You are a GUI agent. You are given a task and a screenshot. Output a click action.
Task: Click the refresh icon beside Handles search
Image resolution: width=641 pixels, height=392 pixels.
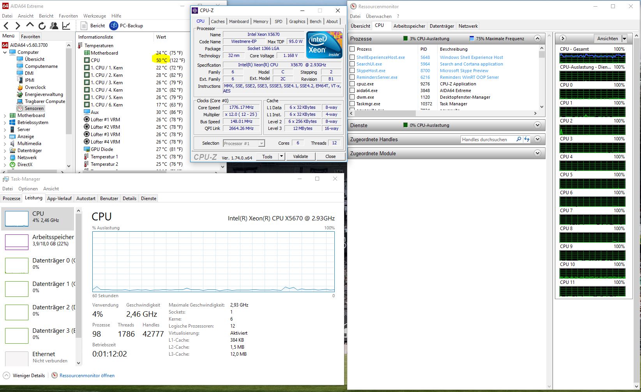[527, 139]
